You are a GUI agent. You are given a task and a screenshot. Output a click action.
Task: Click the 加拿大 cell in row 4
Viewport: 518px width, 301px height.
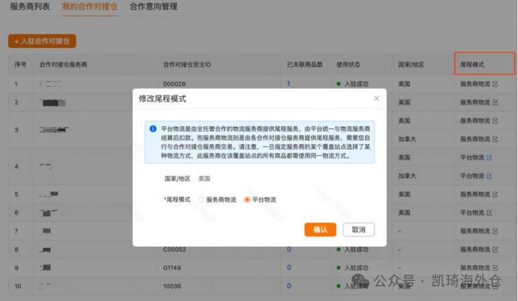[407, 176]
